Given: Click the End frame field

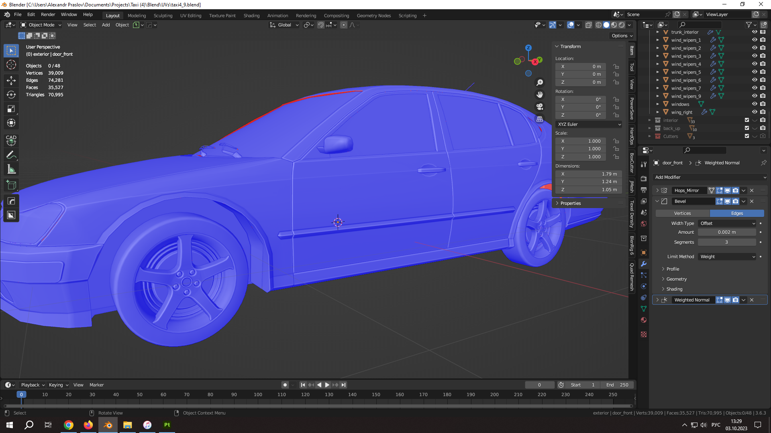Looking at the screenshot, I should tap(617, 385).
